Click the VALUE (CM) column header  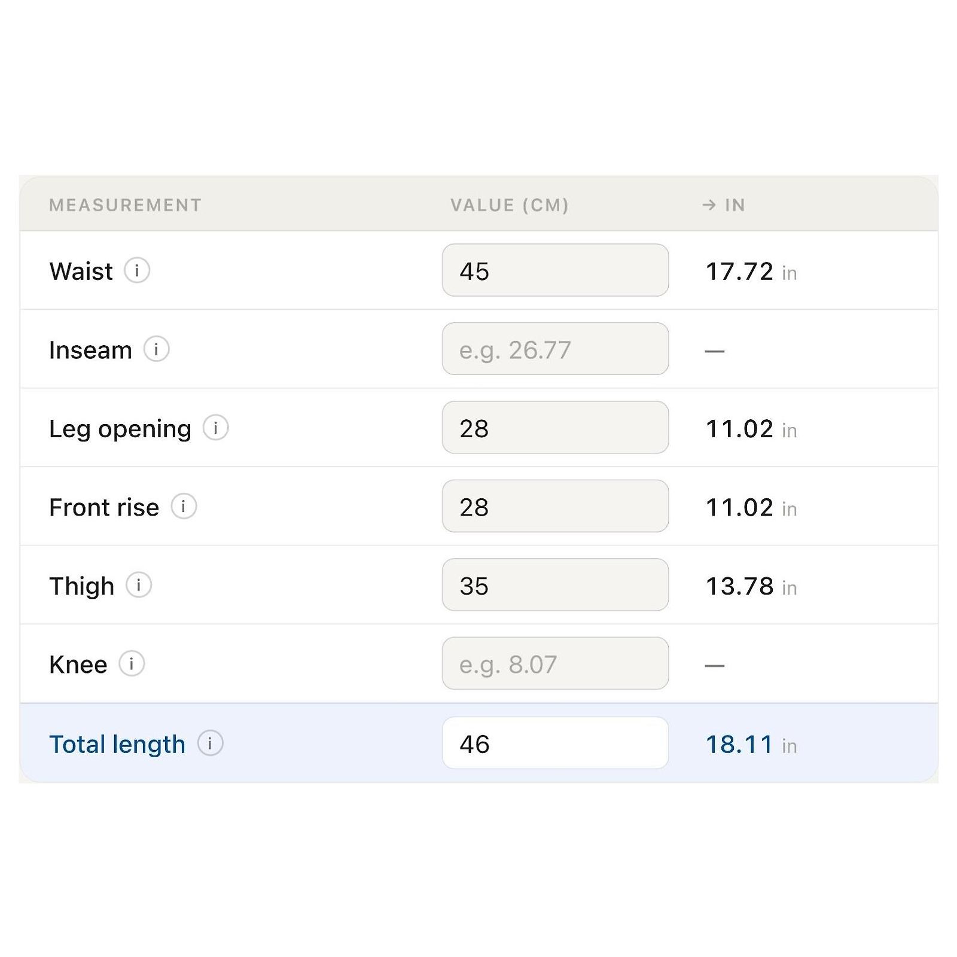pyautogui.click(x=510, y=205)
